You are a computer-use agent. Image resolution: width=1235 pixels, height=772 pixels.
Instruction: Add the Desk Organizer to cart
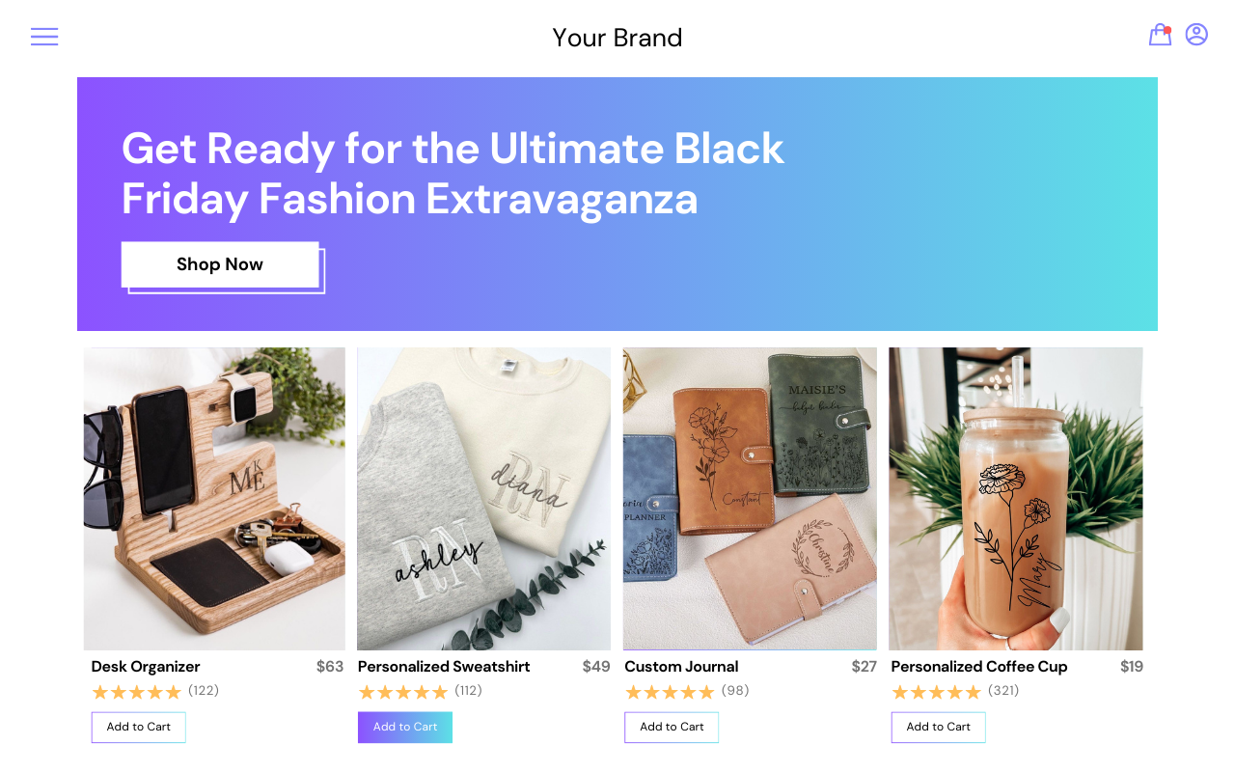(x=139, y=727)
